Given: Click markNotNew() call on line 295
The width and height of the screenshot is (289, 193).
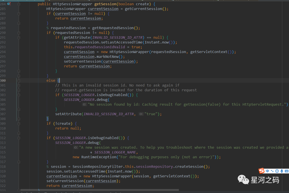Looking at the screenshot, I should click(x=109, y=57).
